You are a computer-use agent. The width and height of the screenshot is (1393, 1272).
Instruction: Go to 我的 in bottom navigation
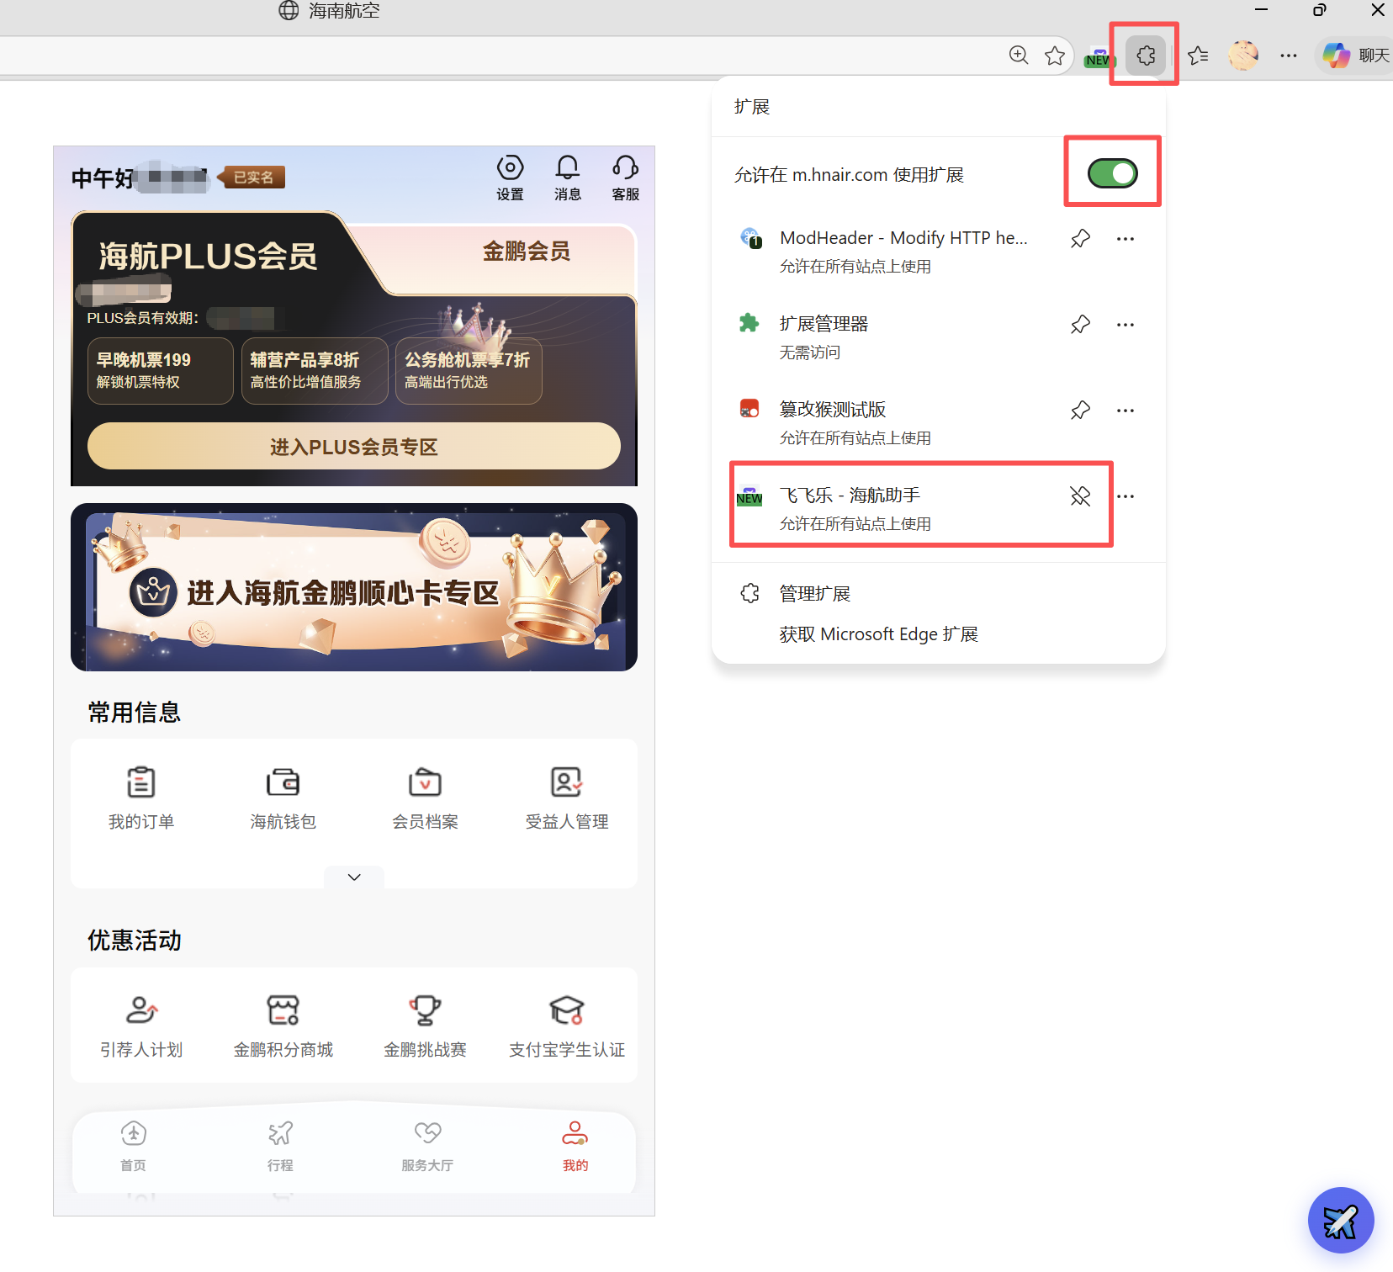click(x=575, y=1146)
